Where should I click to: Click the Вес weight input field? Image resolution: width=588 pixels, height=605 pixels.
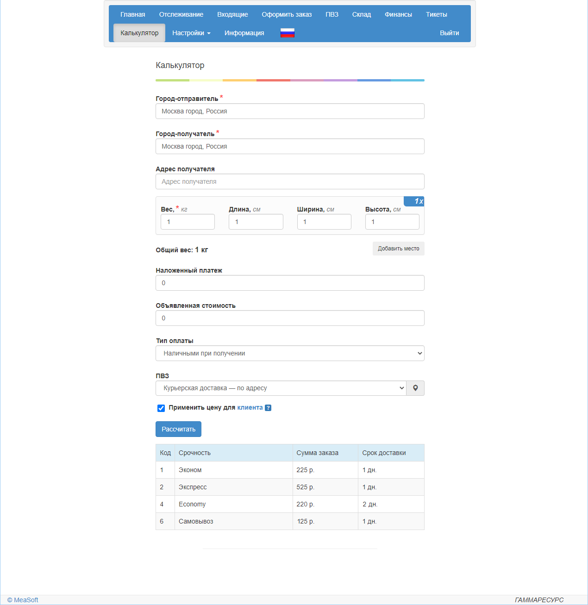coord(188,222)
